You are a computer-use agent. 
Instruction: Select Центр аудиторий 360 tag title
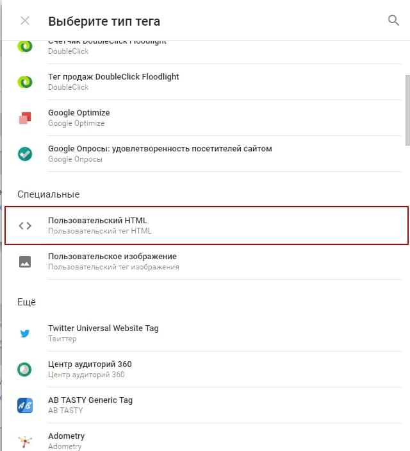(90, 364)
